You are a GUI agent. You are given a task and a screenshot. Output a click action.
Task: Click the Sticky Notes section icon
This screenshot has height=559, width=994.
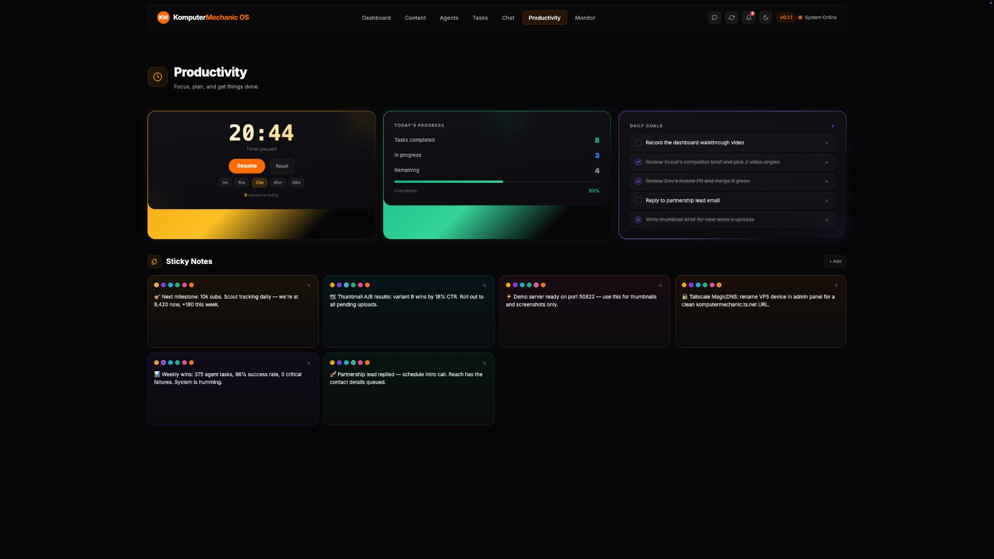154,261
